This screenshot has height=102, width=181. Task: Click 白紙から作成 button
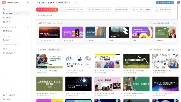point(122,10)
